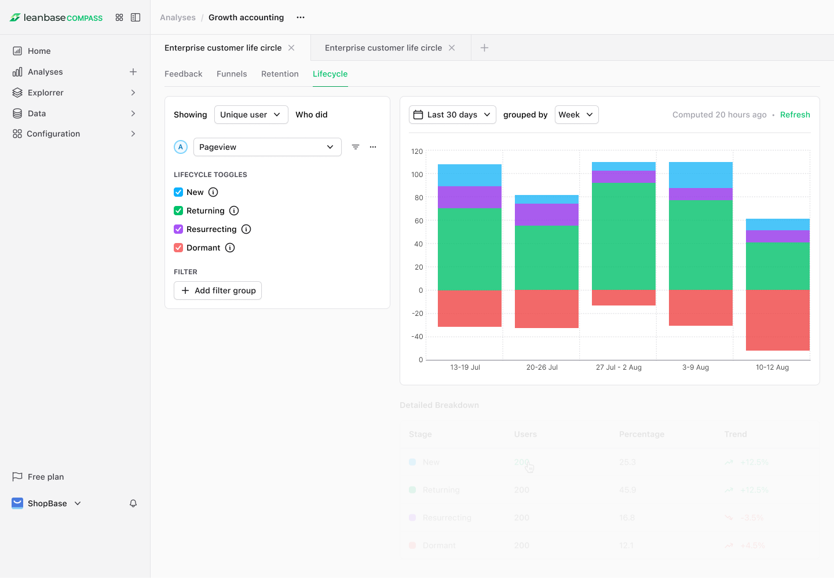The width and height of the screenshot is (834, 578).
Task: Add a new tab with plus icon
Action: [x=485, y=48]
